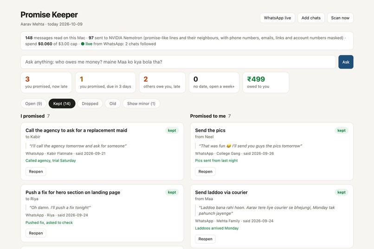Click the 'to Kabir' recipient line
374x249 pixels.
[x=33, y=137]
